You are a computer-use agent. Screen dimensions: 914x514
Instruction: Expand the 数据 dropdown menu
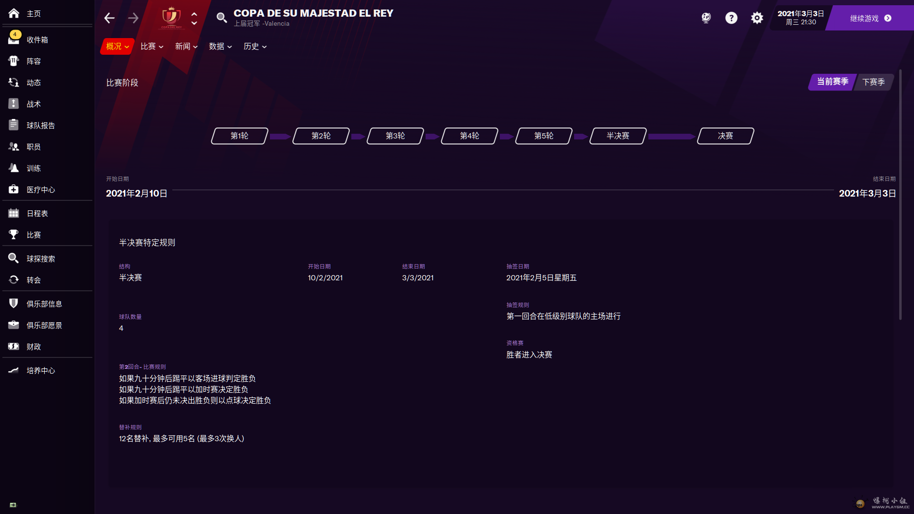220,46
